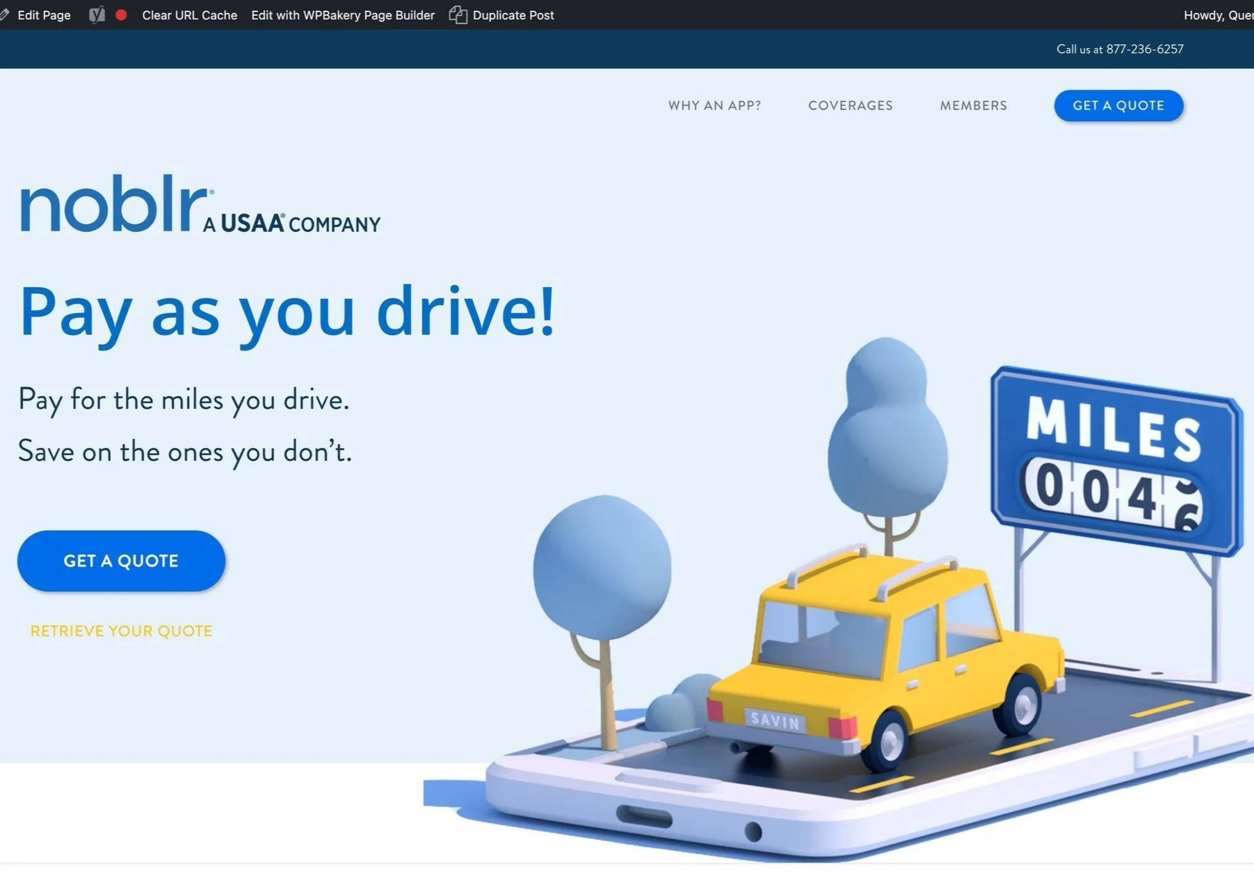This screenshot has height=880, width=1254.
Task: Click the USAA Company text logo
Action: [x=292, y=224]
